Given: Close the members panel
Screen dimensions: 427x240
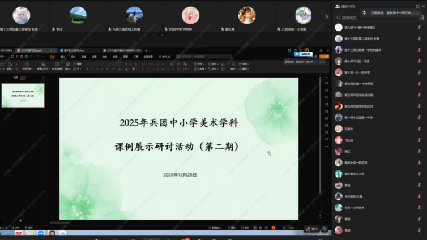Looking at the screenshot, I should tap(424, 6).
